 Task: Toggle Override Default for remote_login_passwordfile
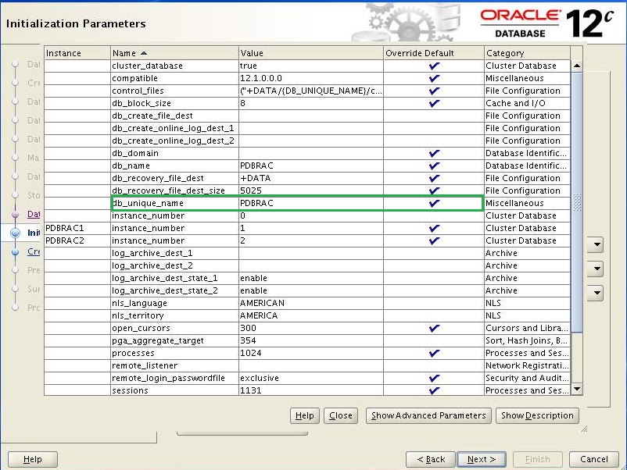point(434,378)
